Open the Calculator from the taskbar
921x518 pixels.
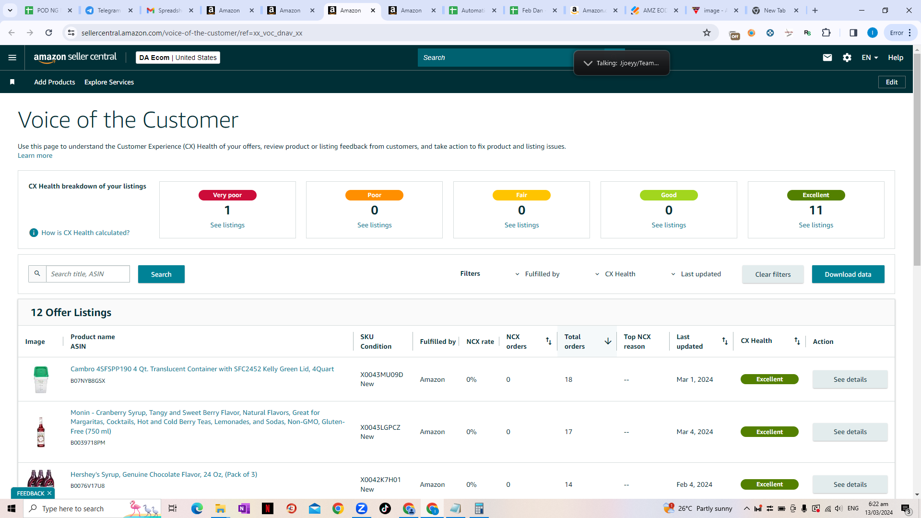[x=479, y=508]
